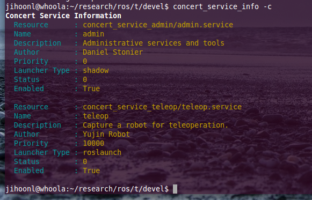312x200 pixels.
Task: Click the 'Resource' label of teleop service
Action: tap(31, 107)
